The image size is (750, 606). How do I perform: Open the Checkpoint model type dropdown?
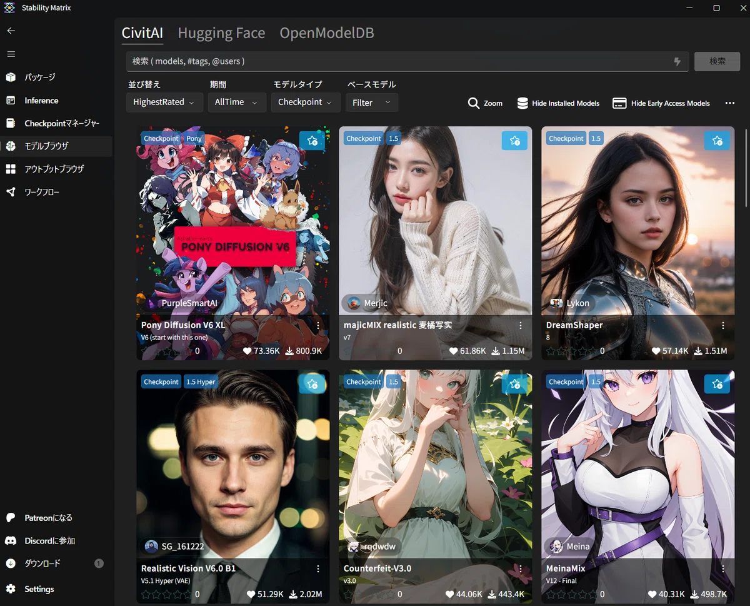306,102
